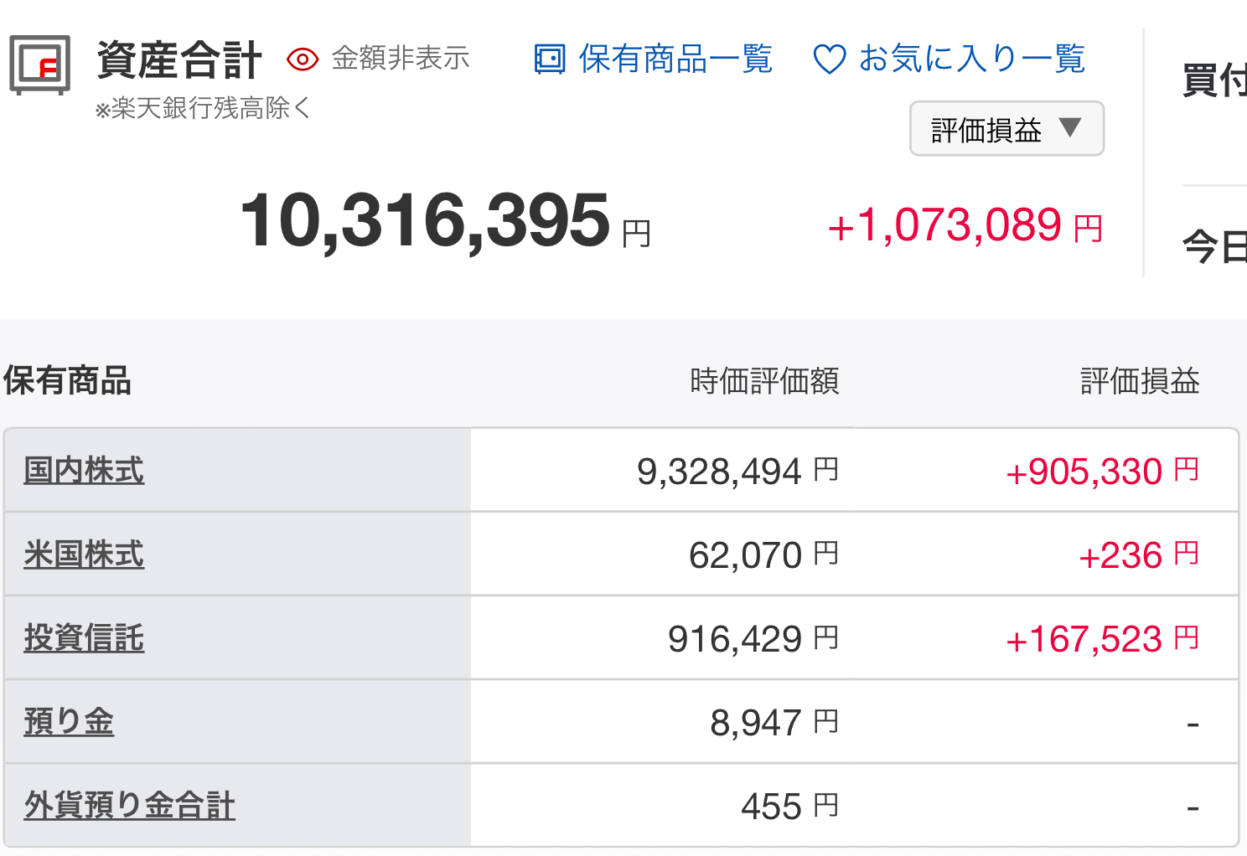
Task: Open the 米国株式 holdings link
Action: coord(84,554)
